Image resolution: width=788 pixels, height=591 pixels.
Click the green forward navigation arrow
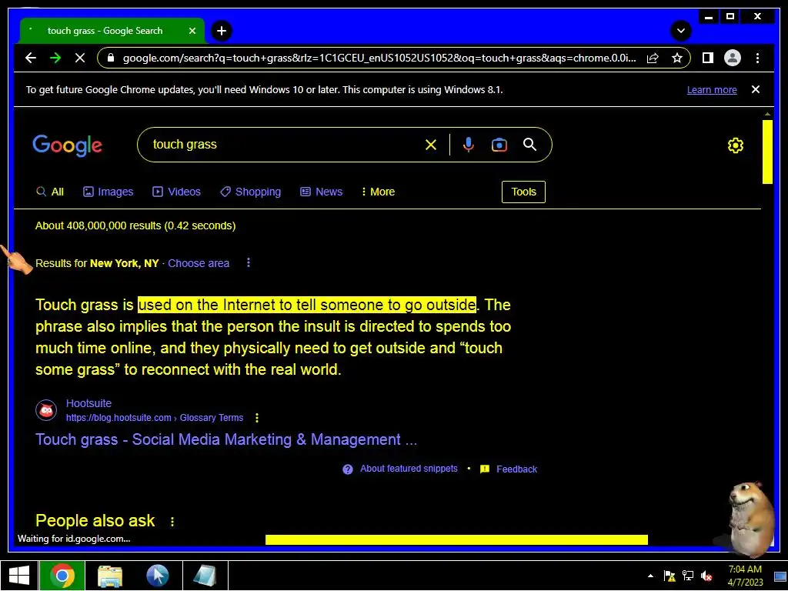55,58
